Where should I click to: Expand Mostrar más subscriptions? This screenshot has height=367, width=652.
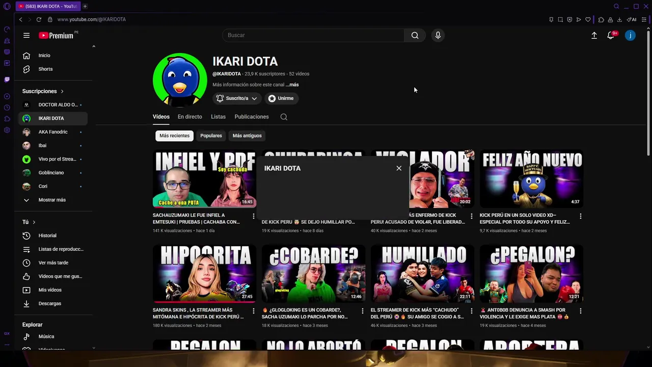51,200
